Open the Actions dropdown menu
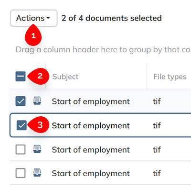Screen dimensions: 191x190 pyautogui.click(x=34, y=18)
